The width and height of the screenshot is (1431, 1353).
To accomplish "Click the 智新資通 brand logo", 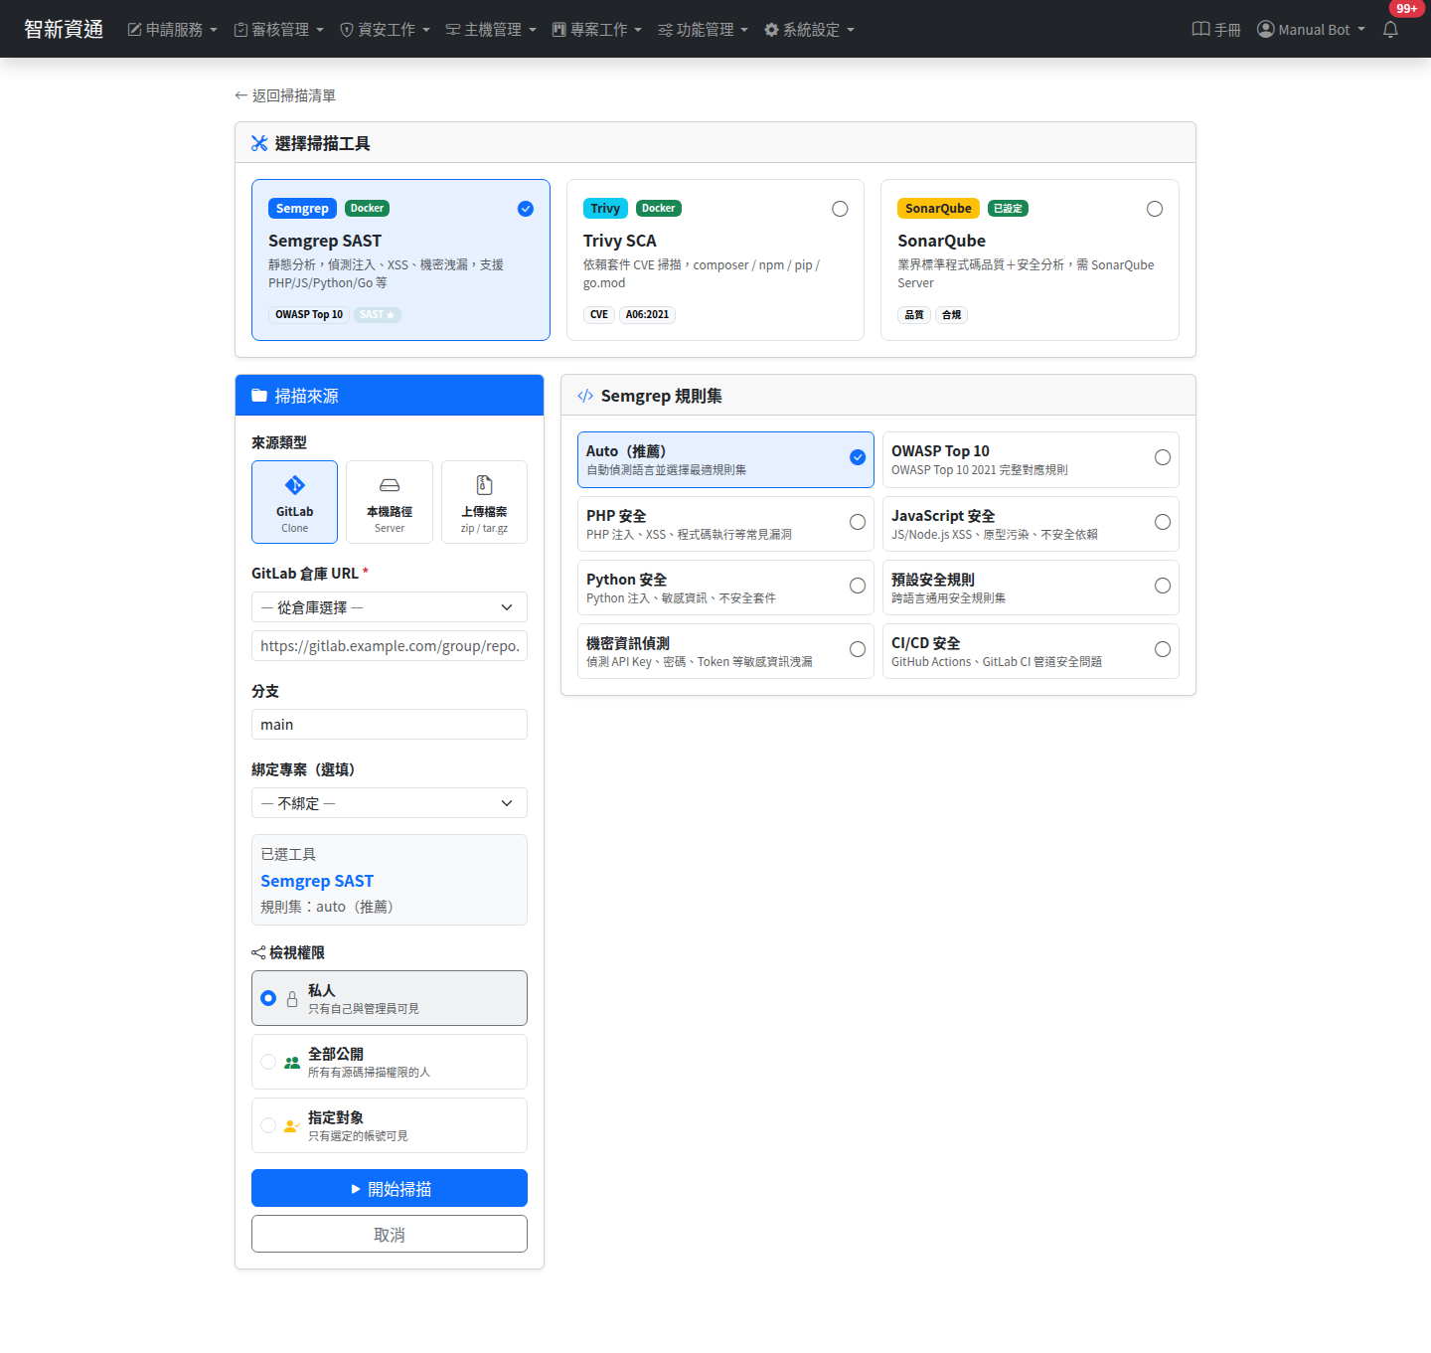I will coord(64,29).
